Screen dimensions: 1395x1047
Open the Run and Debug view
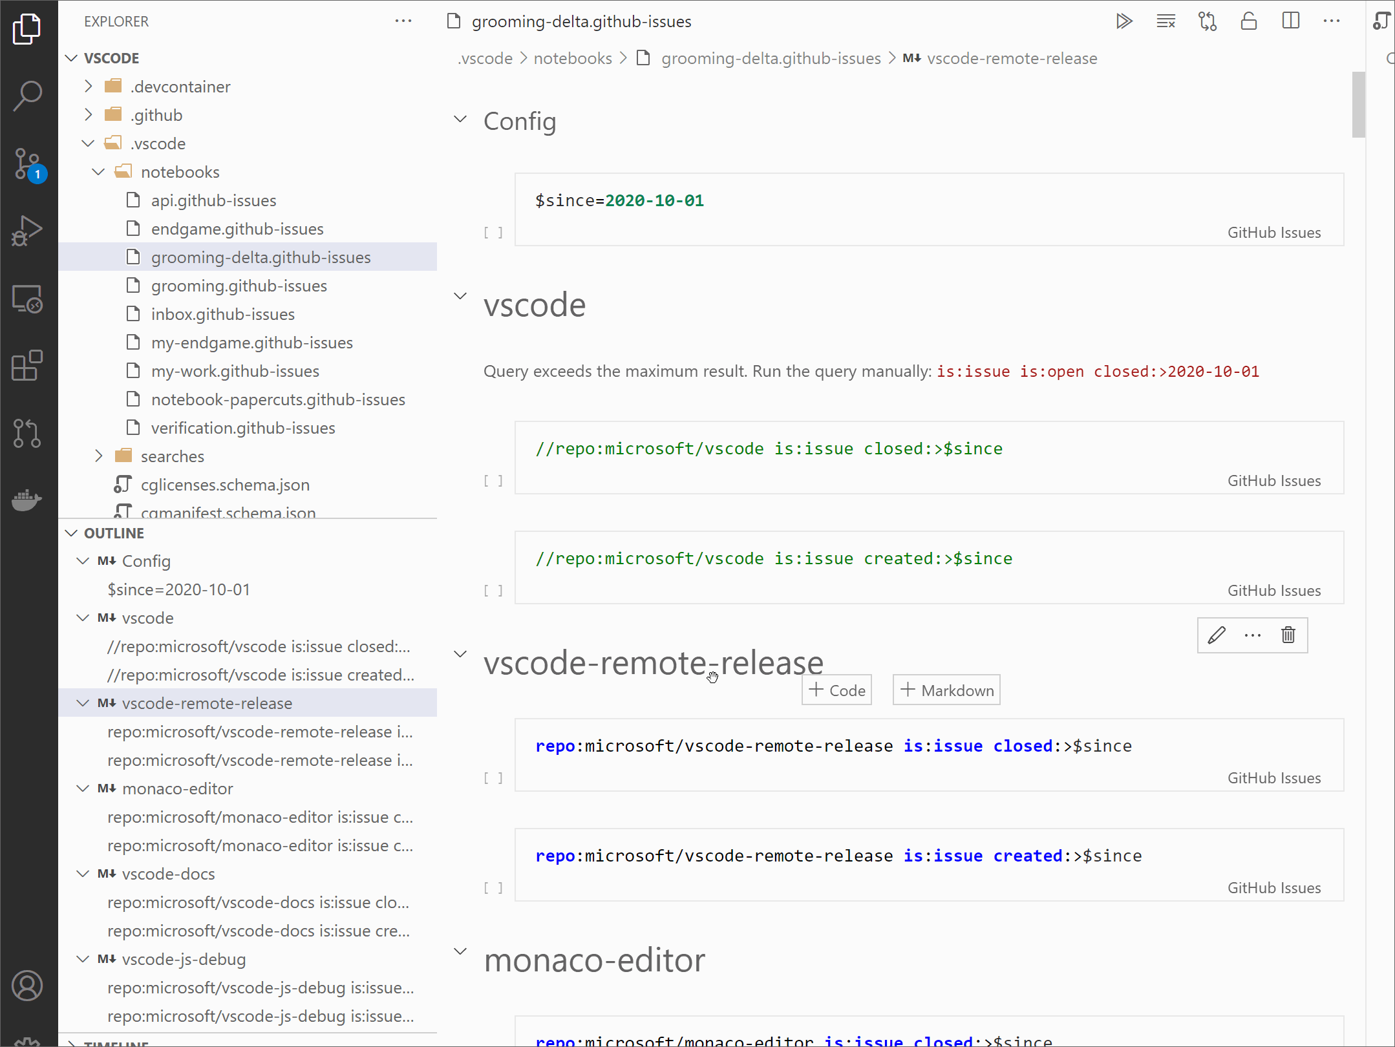(27, 231)
